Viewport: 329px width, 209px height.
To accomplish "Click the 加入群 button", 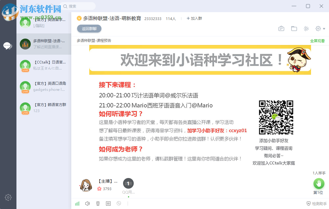I will coord(194,18).
